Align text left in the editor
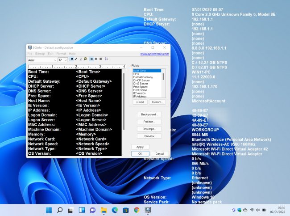290x216 pixels. point(91,59)
